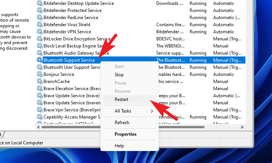Click gear icon beside Bluetooth Audio Gateway Service

point(40,53)
